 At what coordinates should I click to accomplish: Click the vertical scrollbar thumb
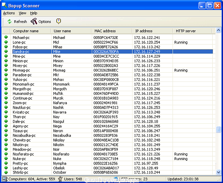click(x=219, y=129)
